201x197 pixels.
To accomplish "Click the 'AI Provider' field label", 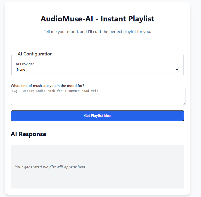I will [25, 64].
